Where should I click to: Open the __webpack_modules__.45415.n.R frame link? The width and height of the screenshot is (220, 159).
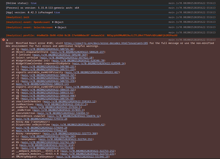[x=88, y=154]
